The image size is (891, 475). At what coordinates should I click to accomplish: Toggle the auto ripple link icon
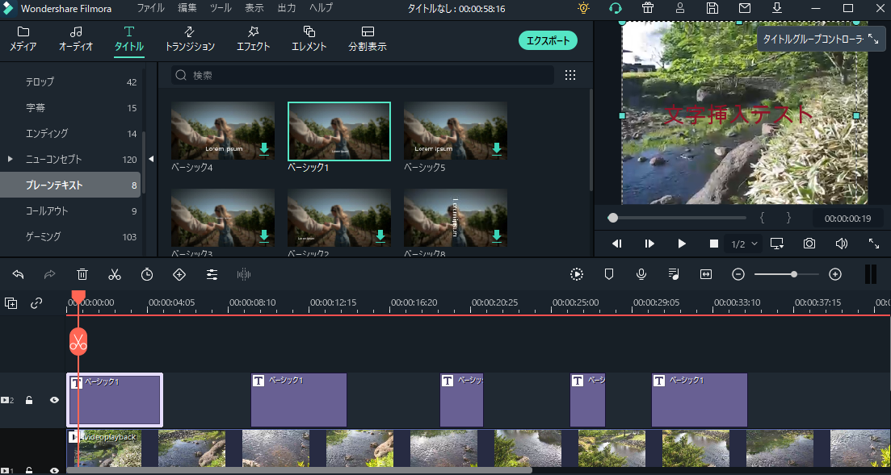click(36, 303)
